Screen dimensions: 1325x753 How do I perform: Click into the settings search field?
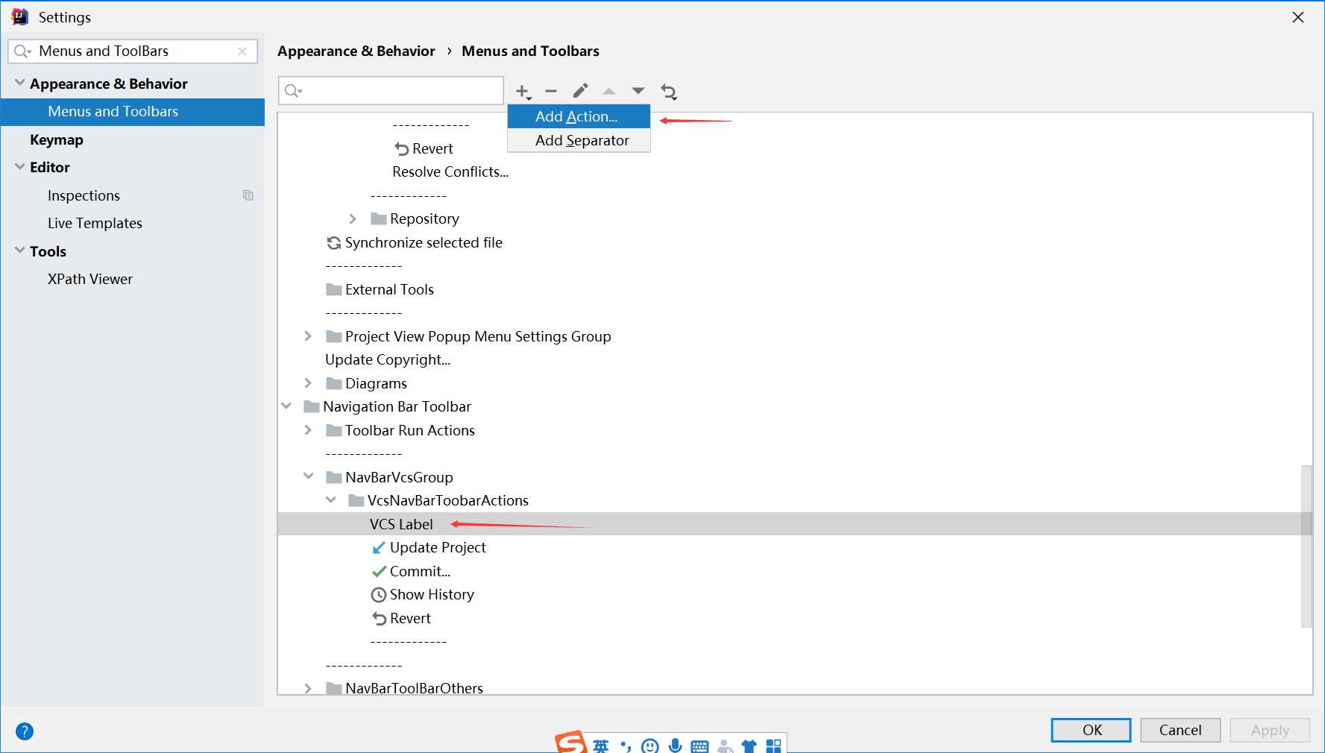click(133, 51)
